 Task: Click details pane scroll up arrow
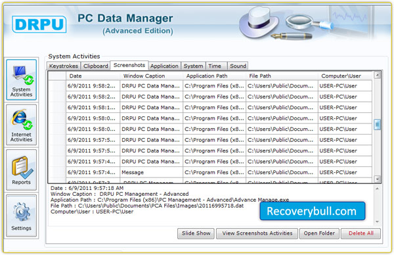pyautogui.click(x=377, y=189)
